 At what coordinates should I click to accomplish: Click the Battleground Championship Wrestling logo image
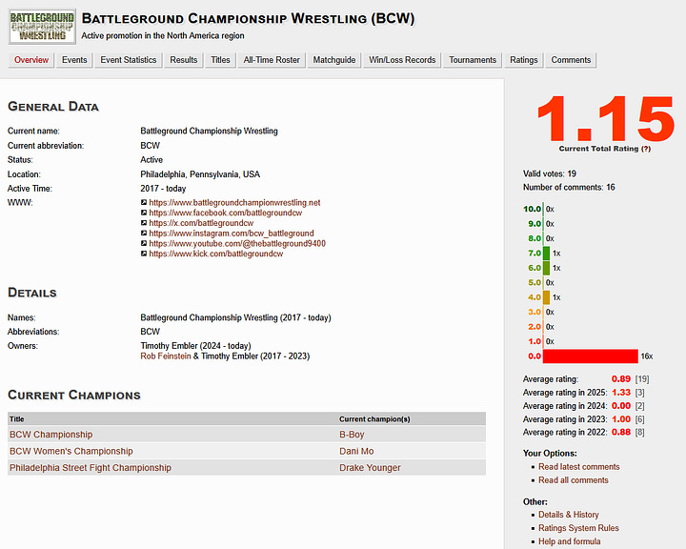coord(42,27)
